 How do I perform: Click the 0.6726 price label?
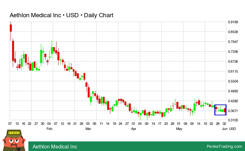pyautogui.click(x=233, y=61)
